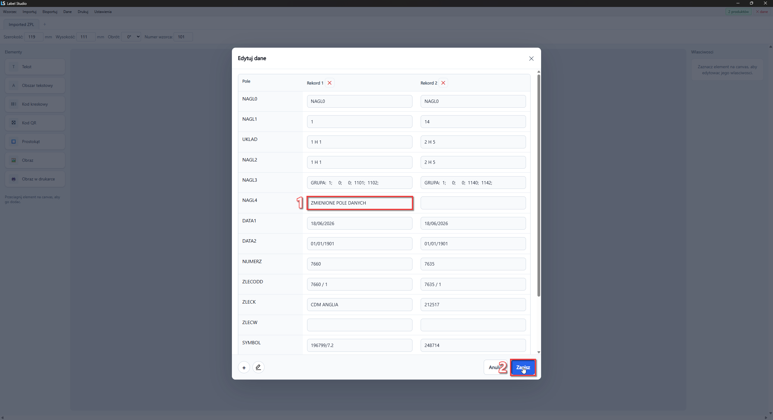Pick the Obraz w drukarce element

click(35, 179)
